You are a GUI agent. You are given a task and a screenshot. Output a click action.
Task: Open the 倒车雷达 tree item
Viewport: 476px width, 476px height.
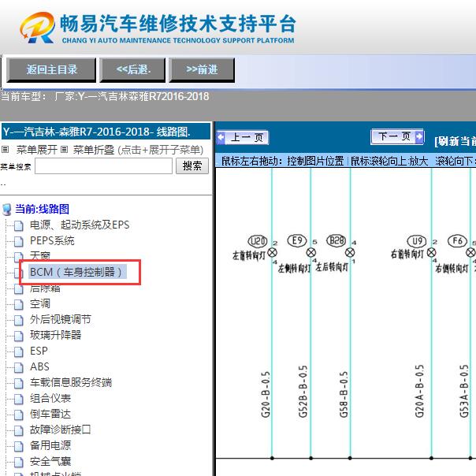pos(50,414)
